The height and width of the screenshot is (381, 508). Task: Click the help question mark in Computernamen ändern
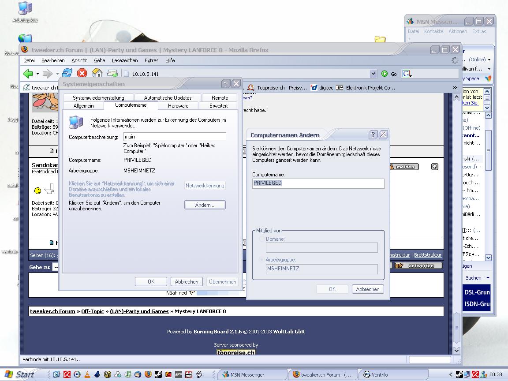coord(373,135)
